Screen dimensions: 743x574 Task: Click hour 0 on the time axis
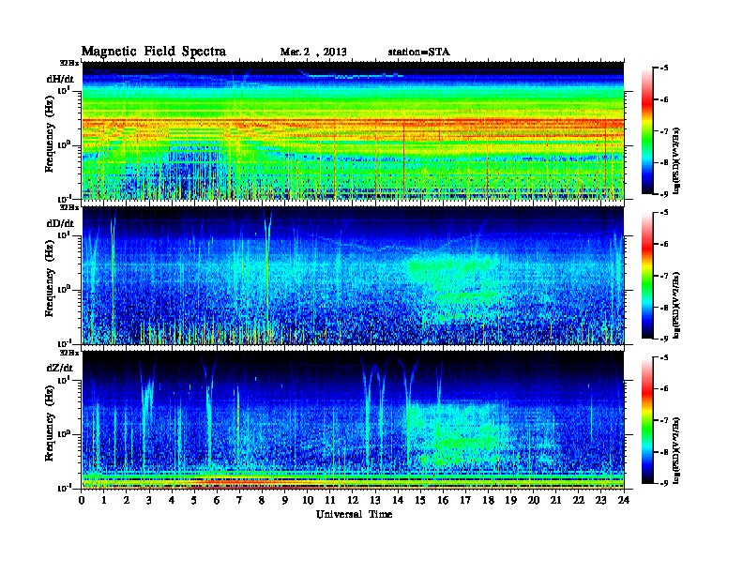click(82, 501)
